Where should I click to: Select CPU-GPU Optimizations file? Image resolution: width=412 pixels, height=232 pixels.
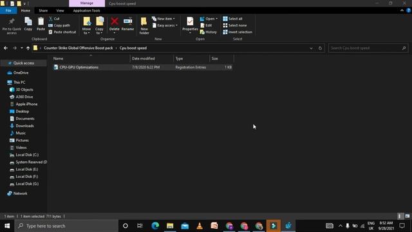tap(143, 67)
